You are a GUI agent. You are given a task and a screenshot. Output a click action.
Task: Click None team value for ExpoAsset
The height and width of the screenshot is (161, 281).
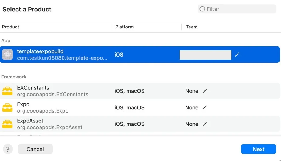coord(192,124)
